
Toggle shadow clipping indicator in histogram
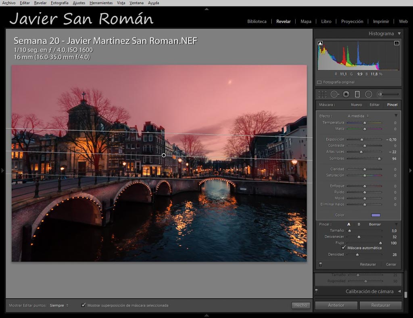coord(321,43)
